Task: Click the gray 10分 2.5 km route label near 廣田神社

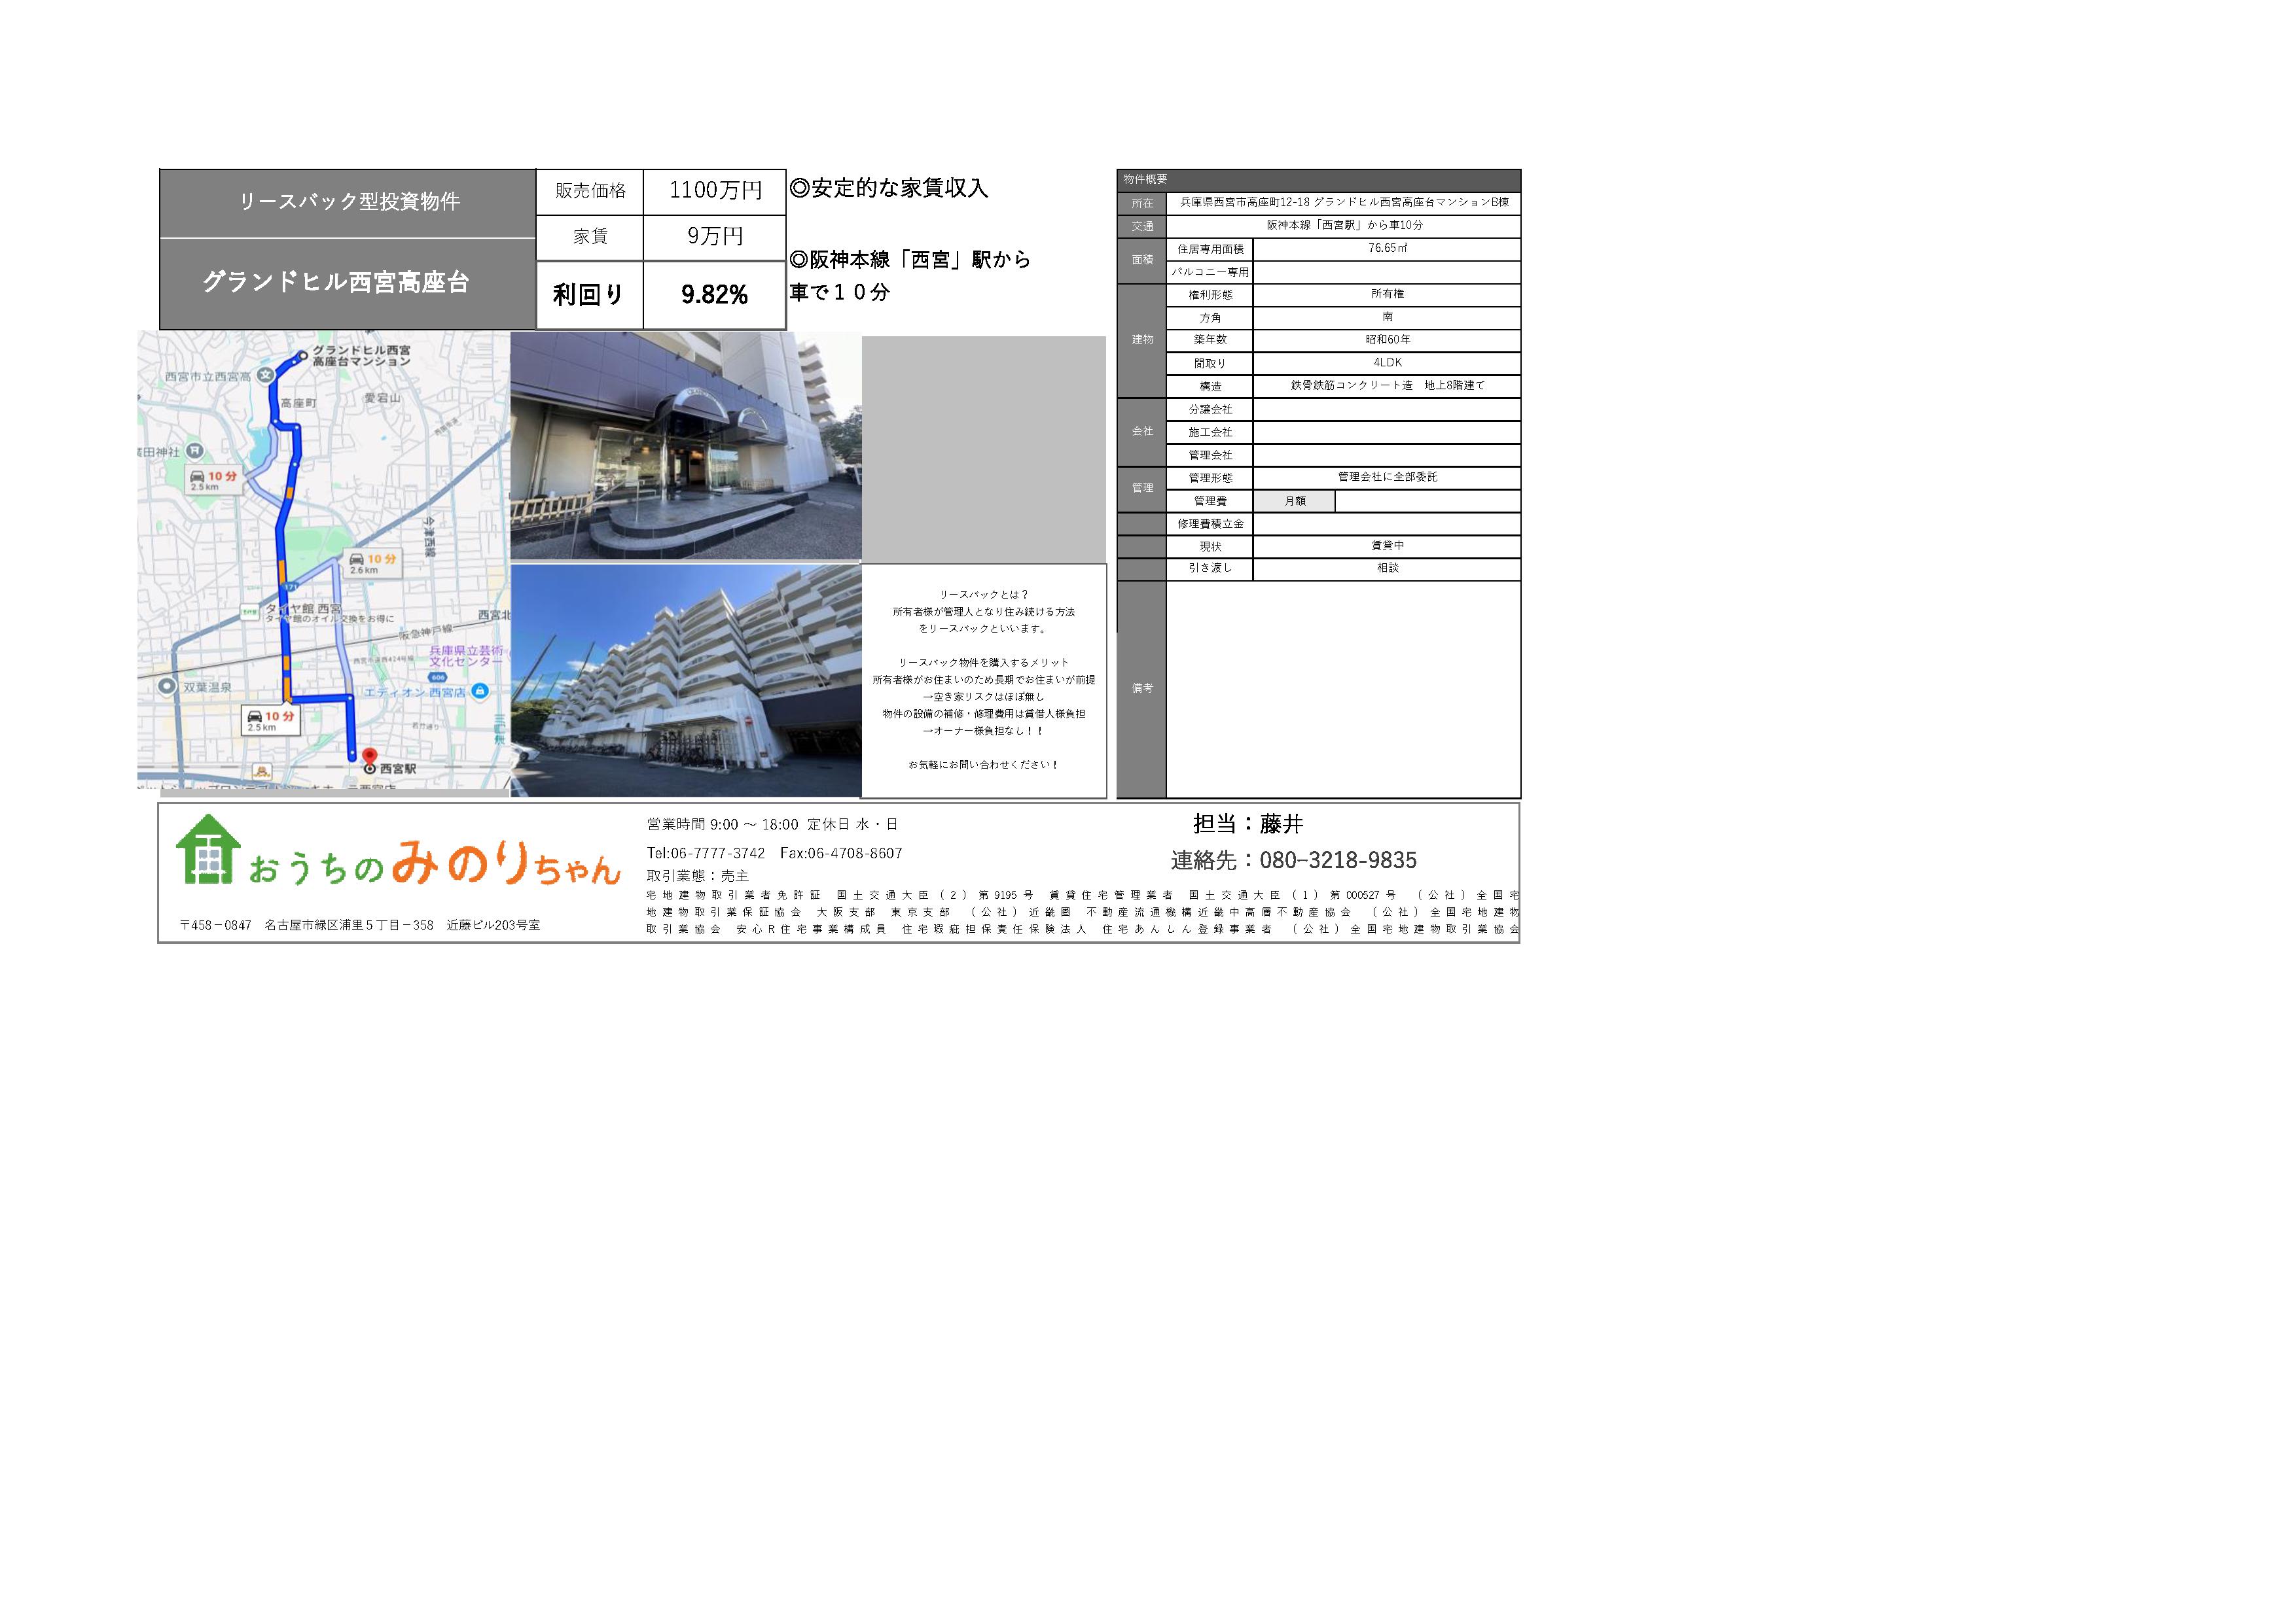Action: [214, 481]
